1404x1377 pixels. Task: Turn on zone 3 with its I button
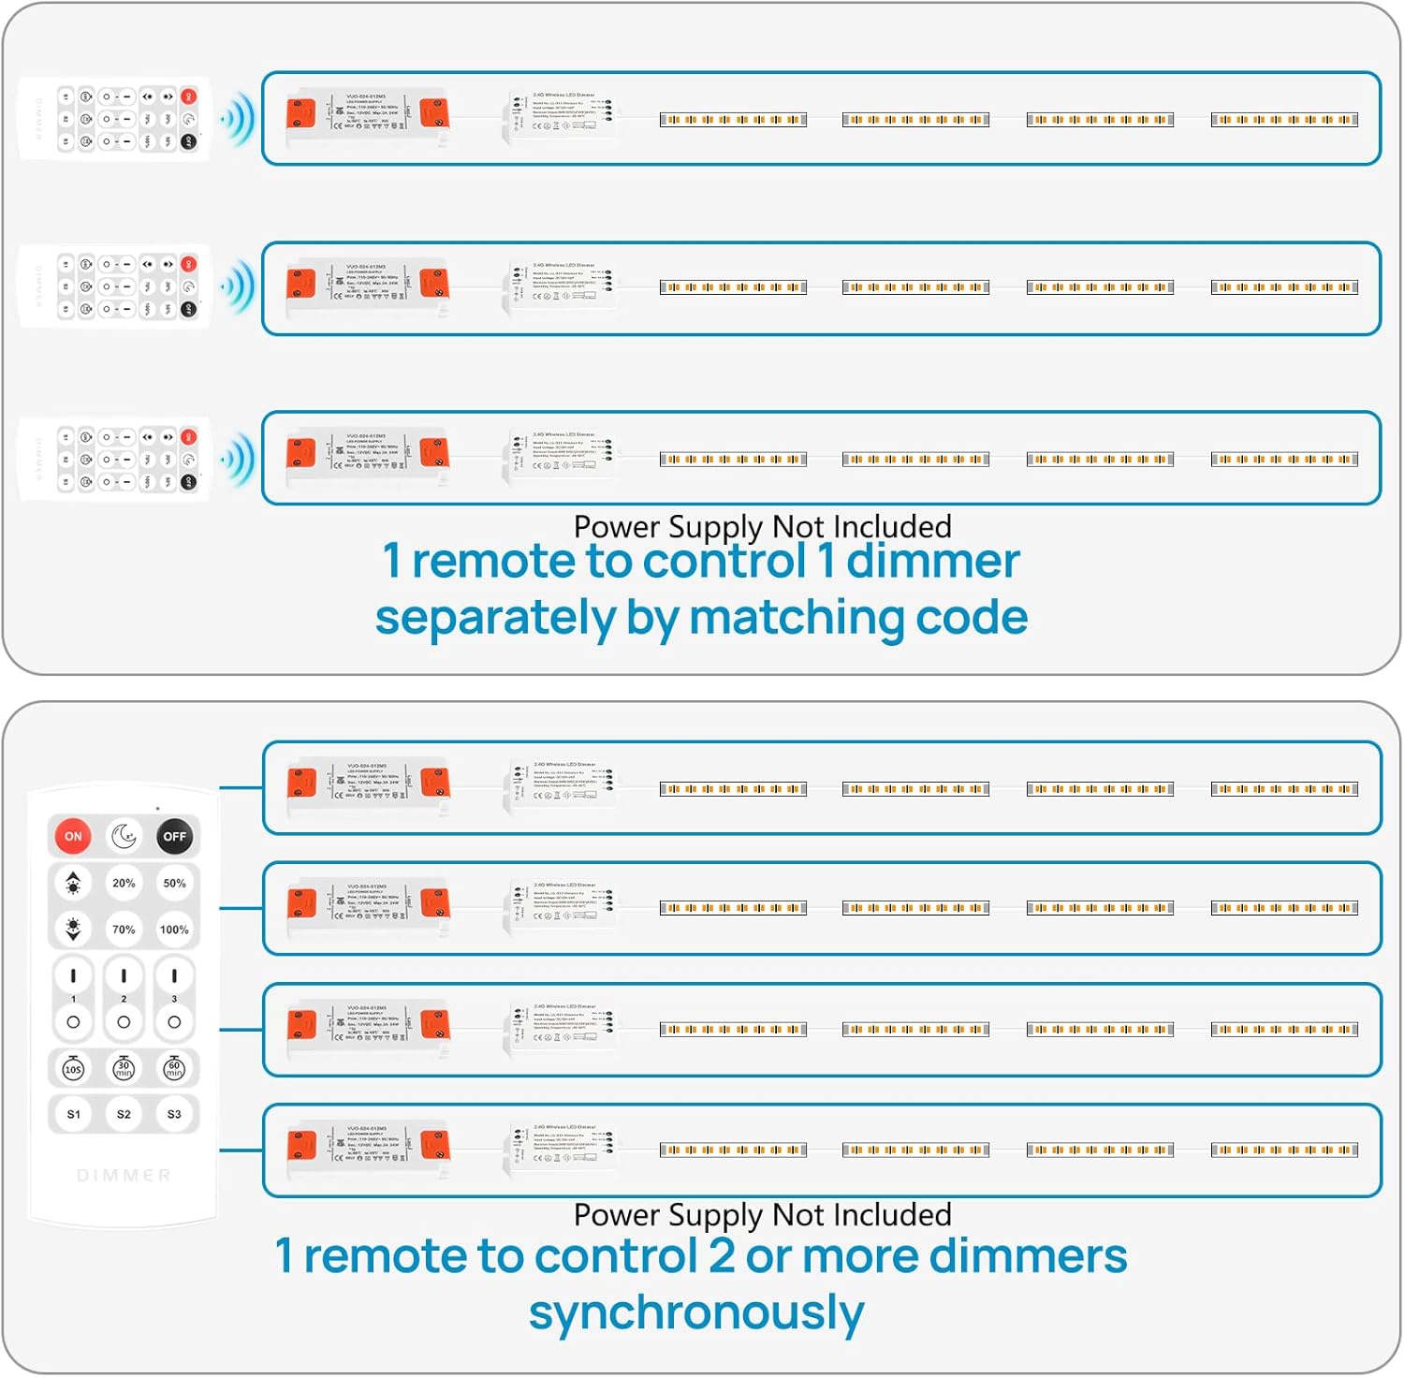[174, 976]
